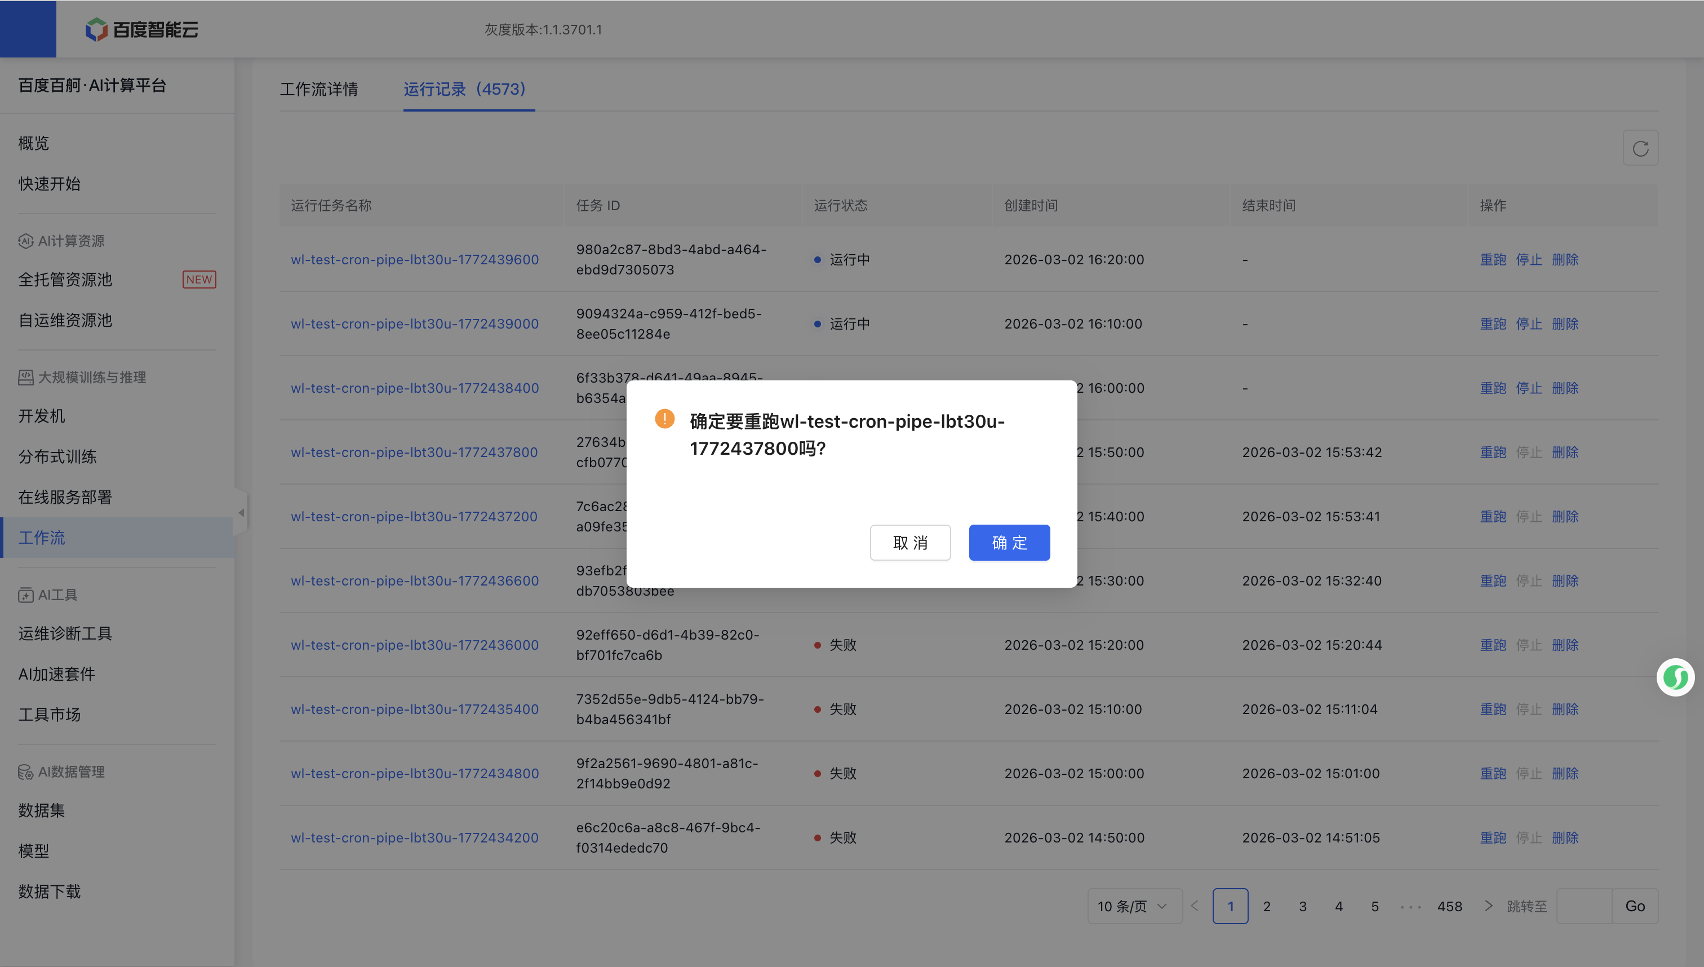
Task: Click the AI计算资源 section icon
Action: 25,241
